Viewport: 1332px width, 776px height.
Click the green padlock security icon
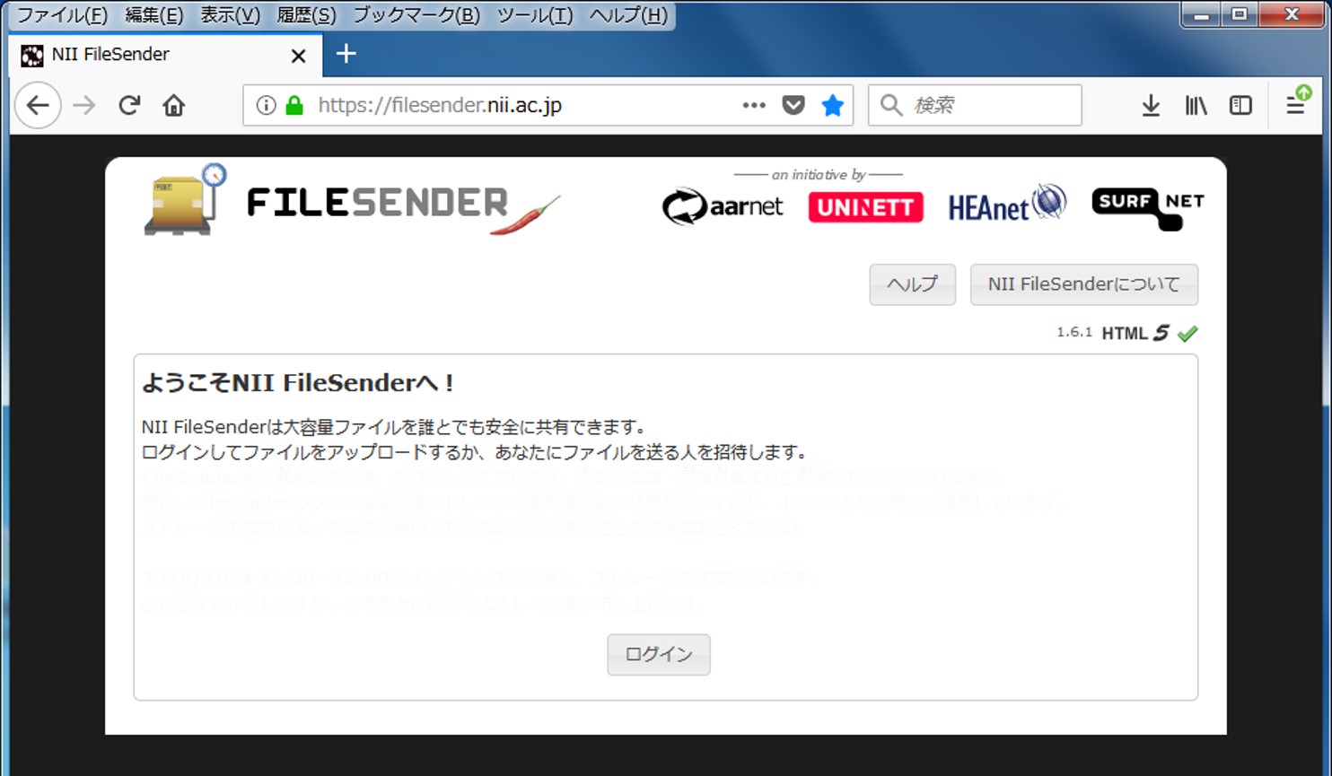[x=294, y=106]
